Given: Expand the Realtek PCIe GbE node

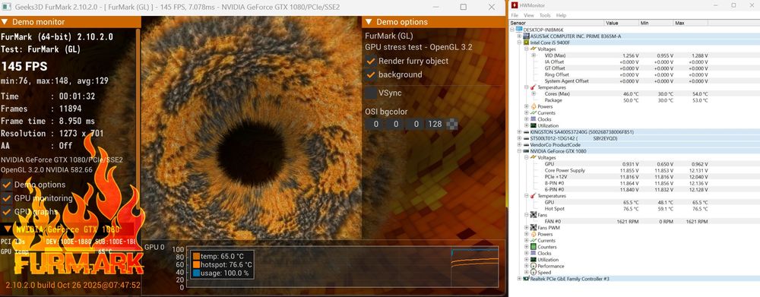Looking at the screenshot, I should click(x=520, y=279).
